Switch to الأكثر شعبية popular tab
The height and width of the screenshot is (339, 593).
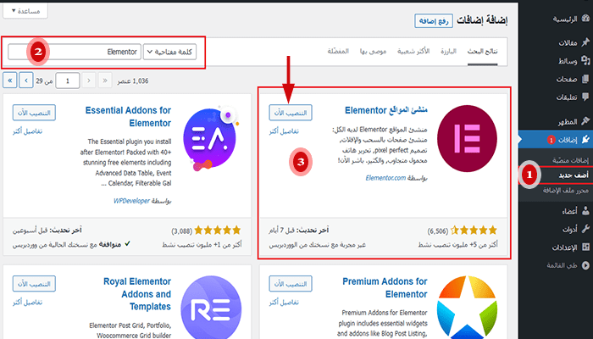(413, 51)
